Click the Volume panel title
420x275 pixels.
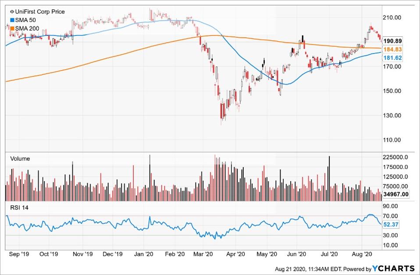20,159
